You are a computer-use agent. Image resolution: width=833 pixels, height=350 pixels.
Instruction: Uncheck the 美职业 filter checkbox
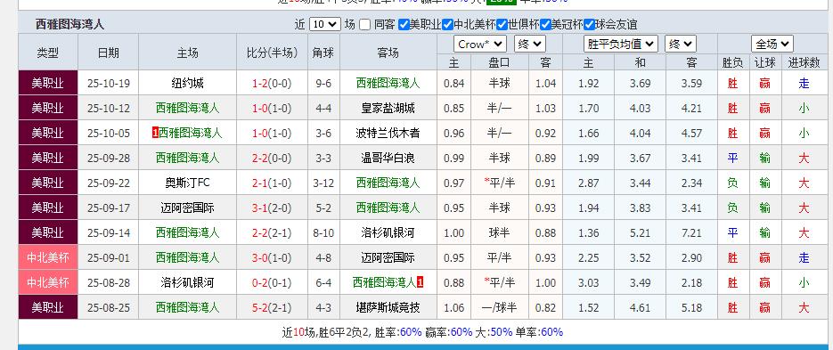coord(404,24)
